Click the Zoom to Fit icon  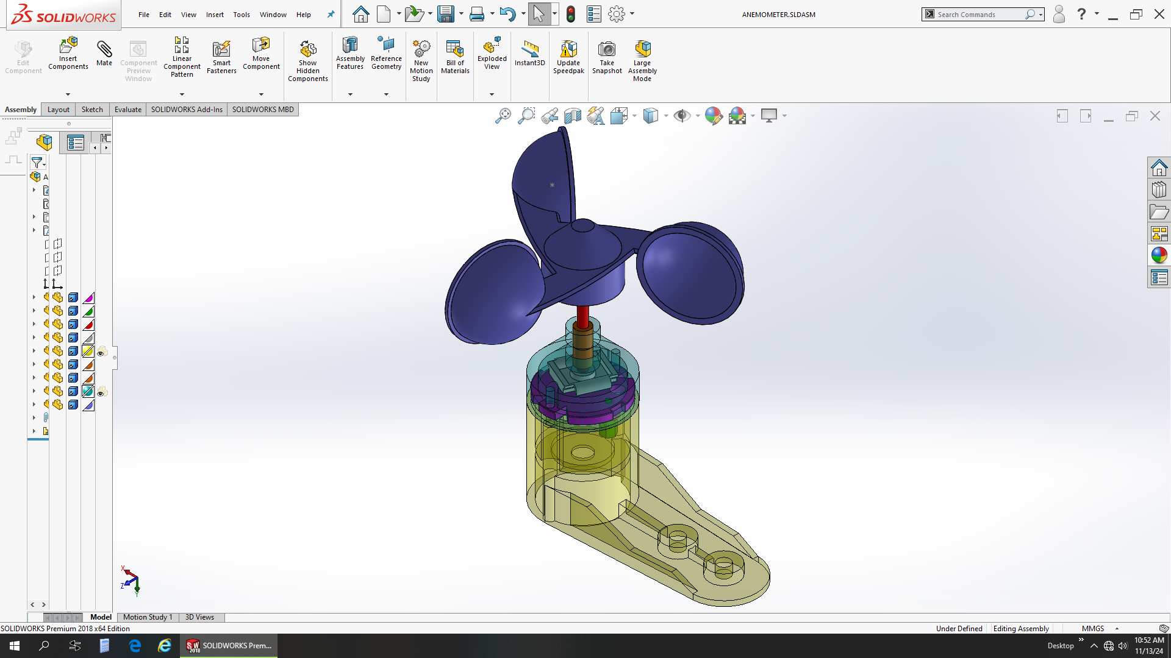[503, 116]
